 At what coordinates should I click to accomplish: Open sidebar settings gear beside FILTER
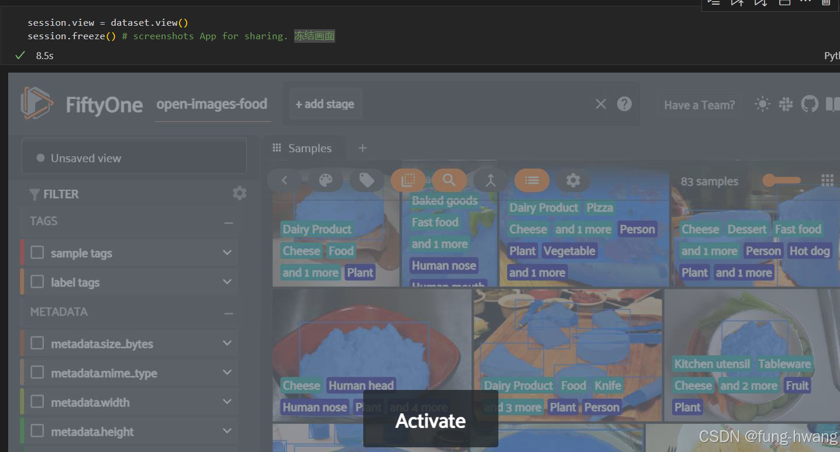239,193
